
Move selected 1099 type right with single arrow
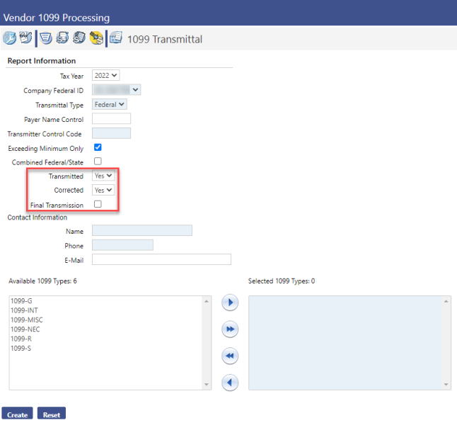pyautogui.click(x=229, y=303)
